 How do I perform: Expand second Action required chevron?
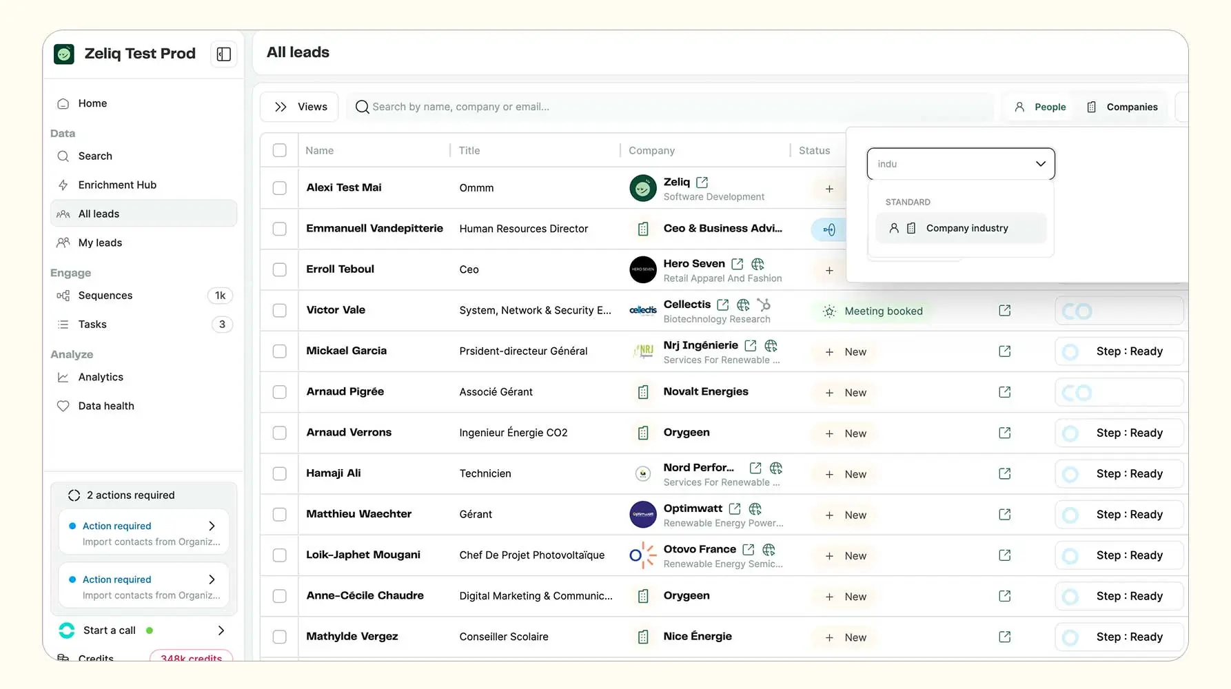coord(212,579)
